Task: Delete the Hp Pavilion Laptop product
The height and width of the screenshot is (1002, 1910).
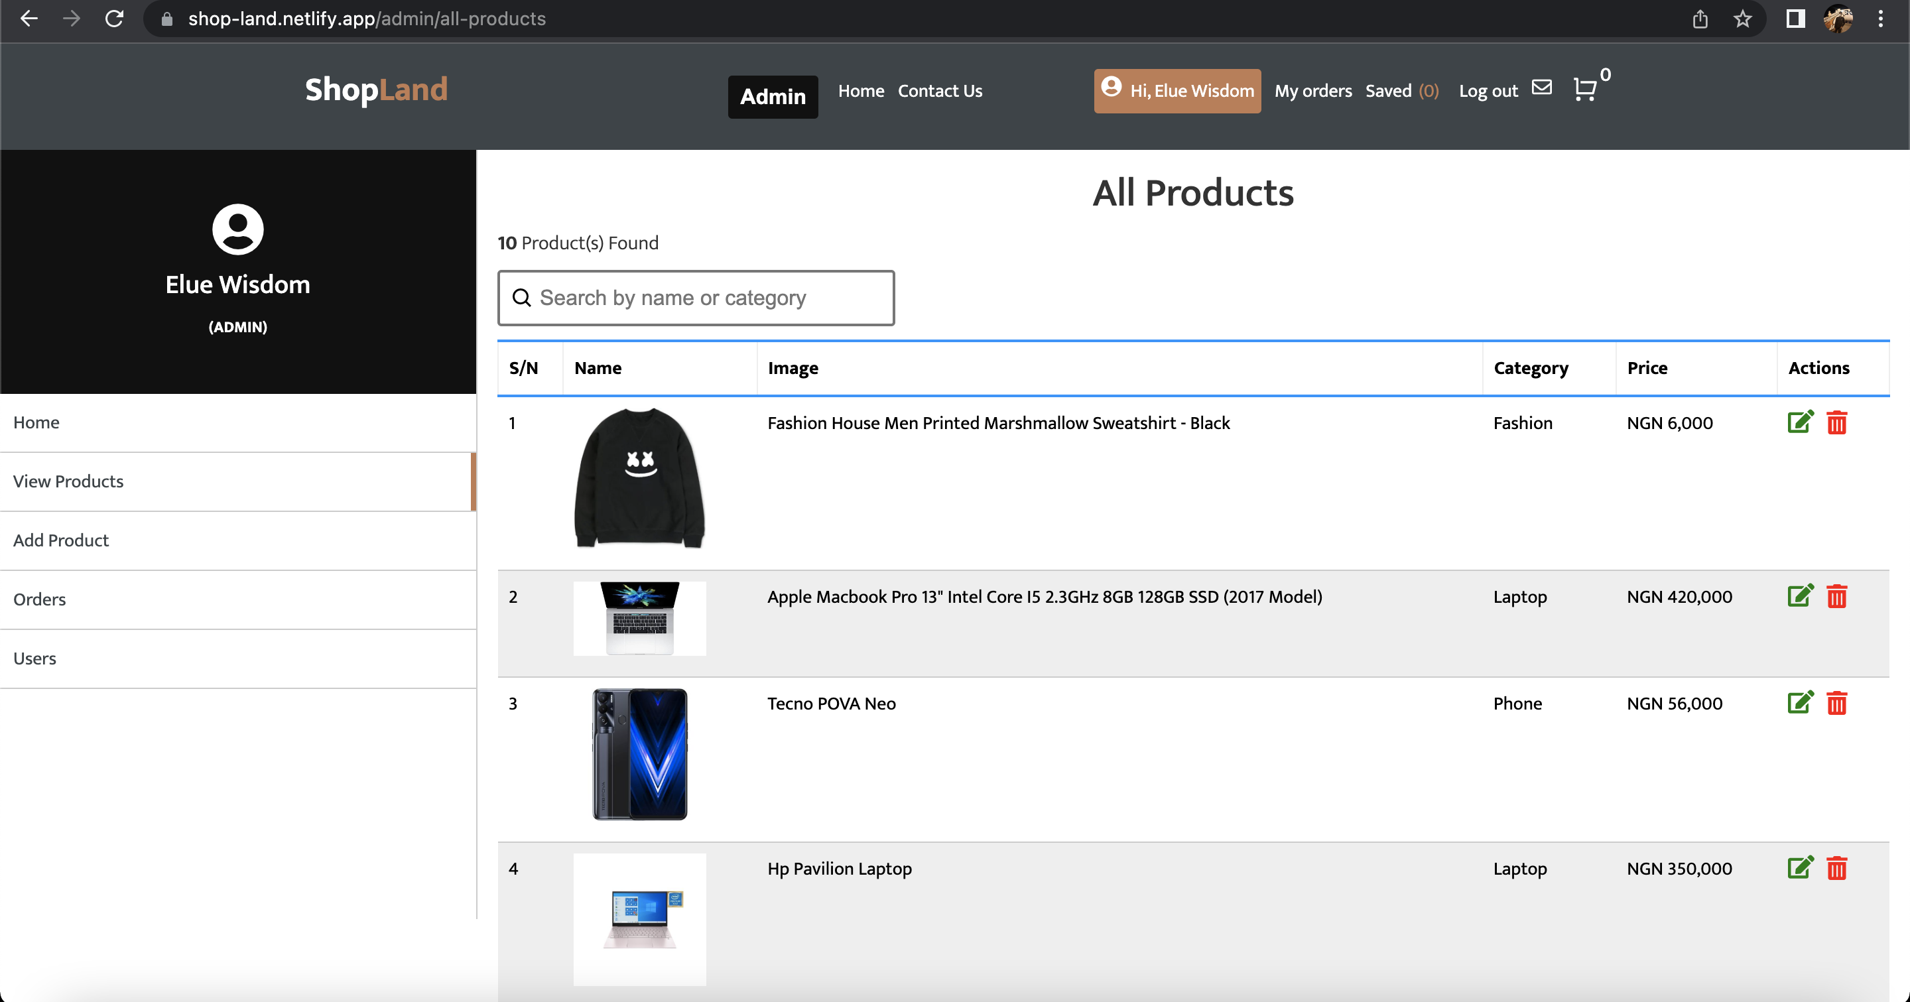Action: click(1838, 868)
